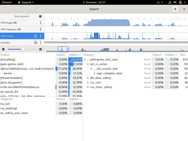Select the [thread shutdown] function row

click(x=41, y=78)
